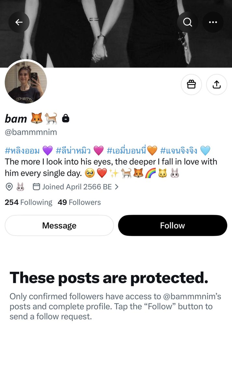Open hashtag #หลิงออม
Screen dimensions: 232x391
(22, 151)
